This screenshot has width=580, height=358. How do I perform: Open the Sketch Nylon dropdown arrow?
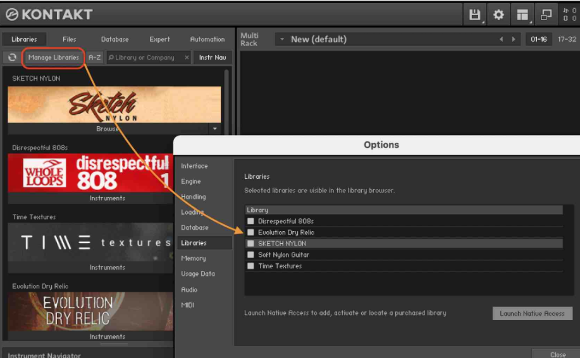214,129
